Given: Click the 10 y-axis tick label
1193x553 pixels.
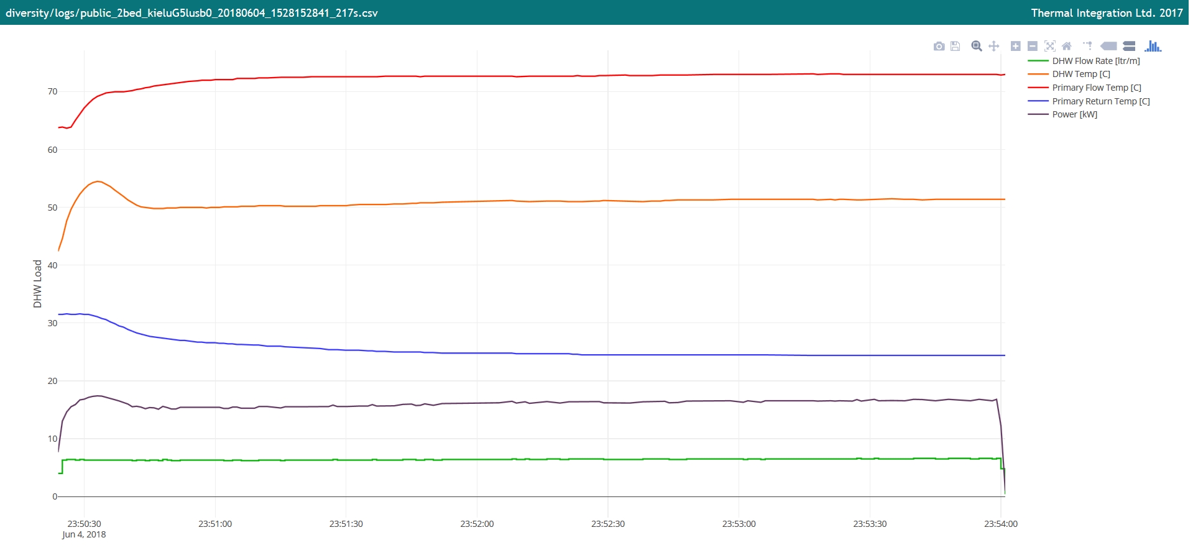Looking at the screenshot, I should (x=52, y=439).
